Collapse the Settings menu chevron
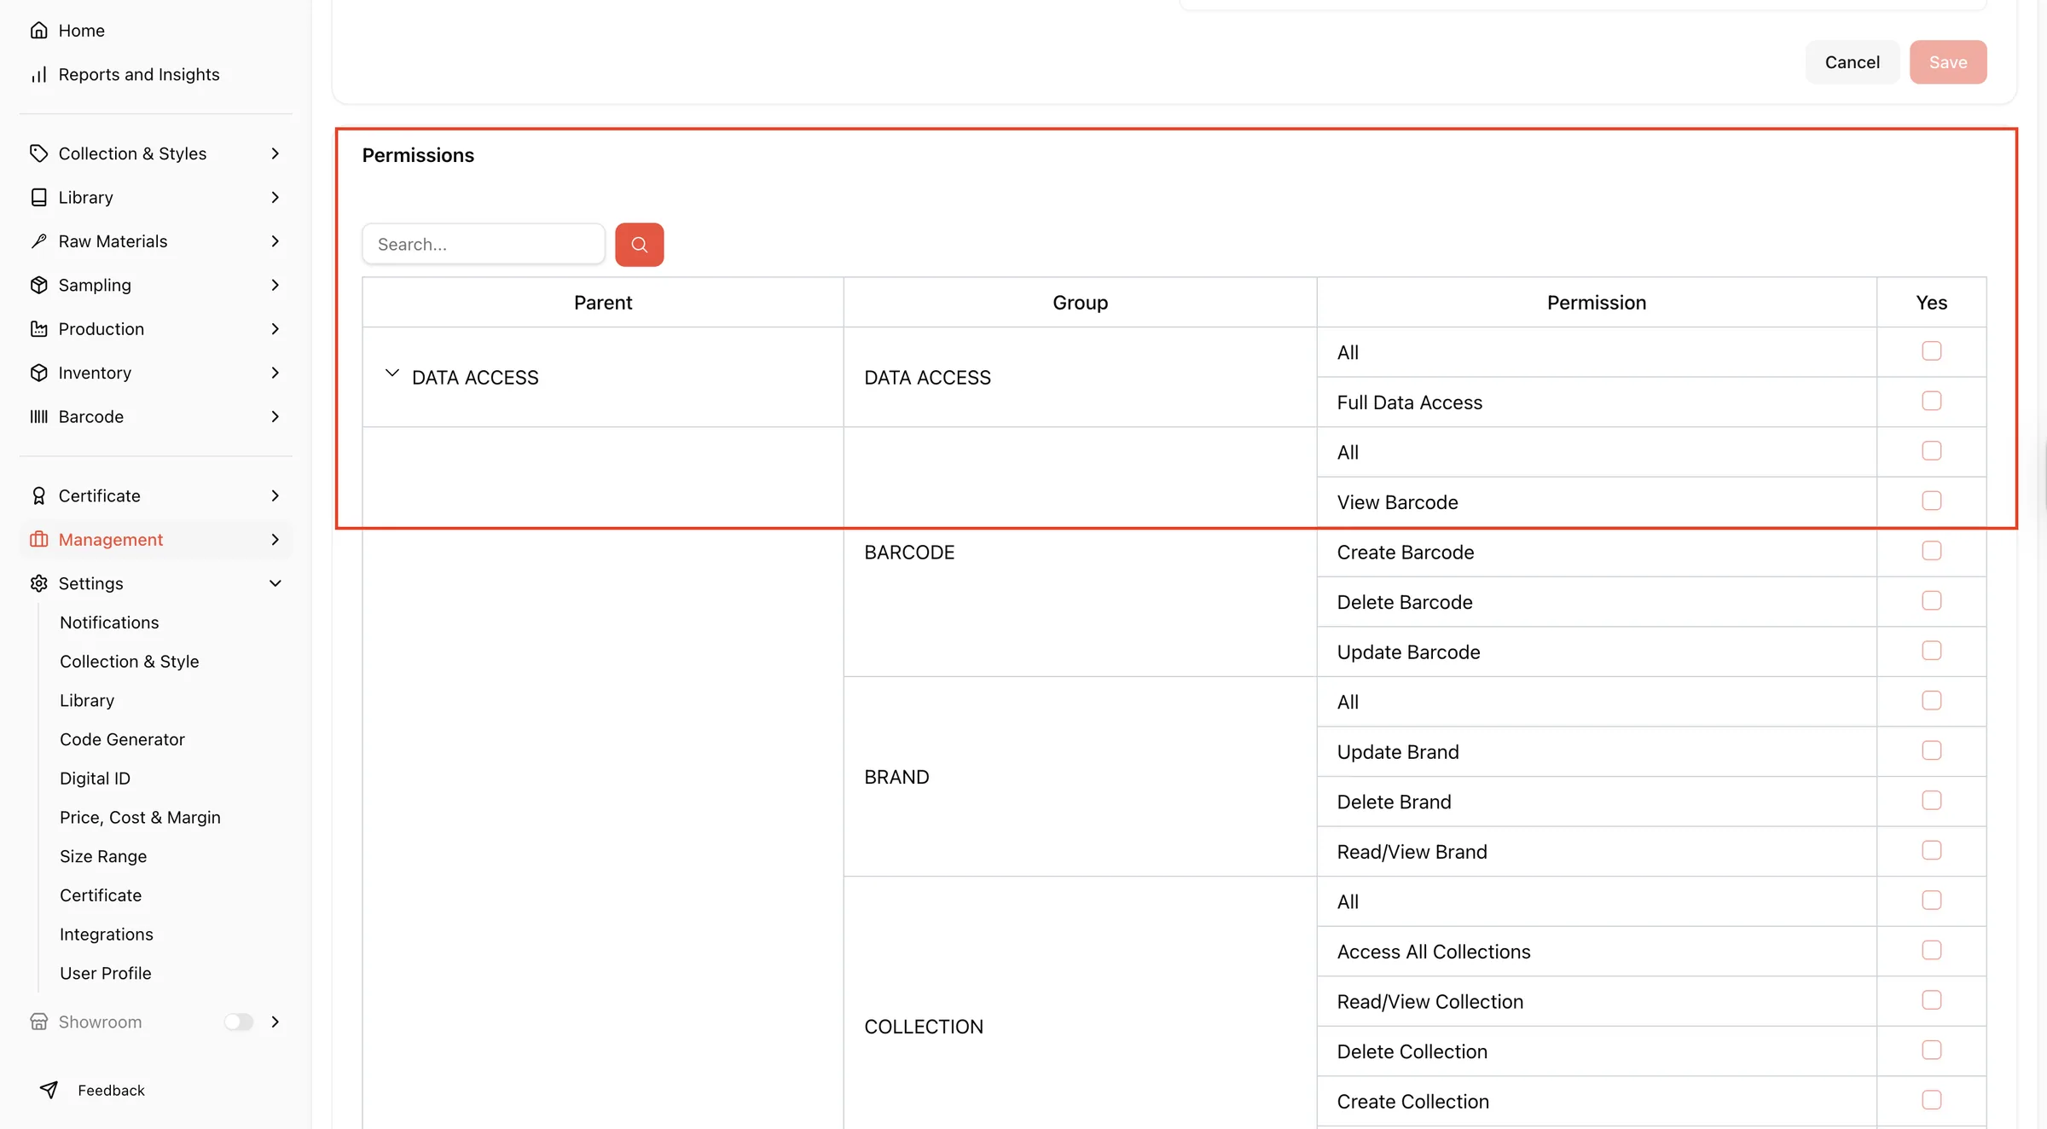The width and height of the screenshot is (2047, 1129). pos(275,583)
